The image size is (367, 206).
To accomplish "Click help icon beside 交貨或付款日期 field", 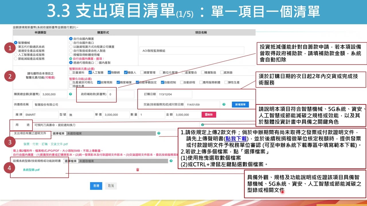I will (224, 104).
